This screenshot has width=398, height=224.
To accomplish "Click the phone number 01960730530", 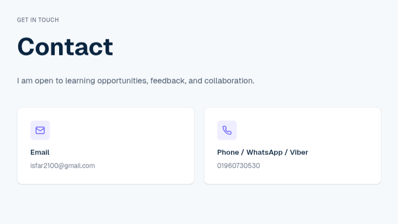I will (239, 165).
